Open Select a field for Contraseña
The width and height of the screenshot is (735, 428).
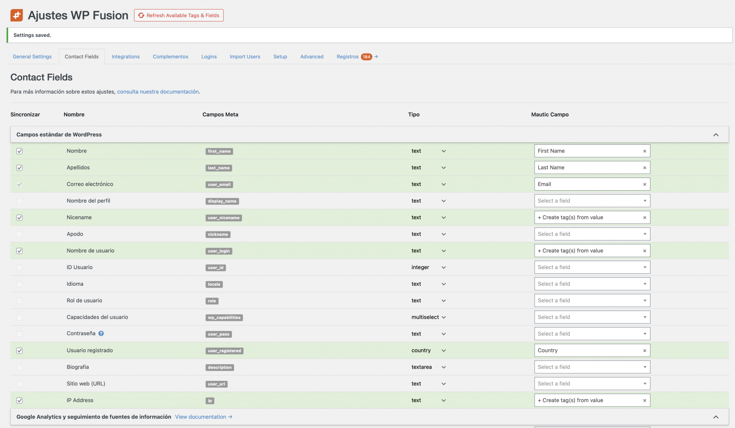592,334
